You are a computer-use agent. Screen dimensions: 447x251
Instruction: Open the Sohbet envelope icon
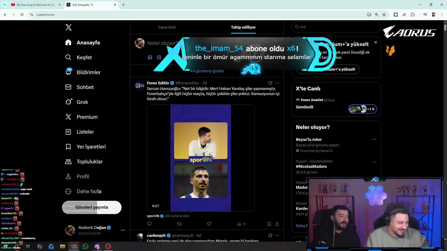pyautogui.click(x=68, y=87)
